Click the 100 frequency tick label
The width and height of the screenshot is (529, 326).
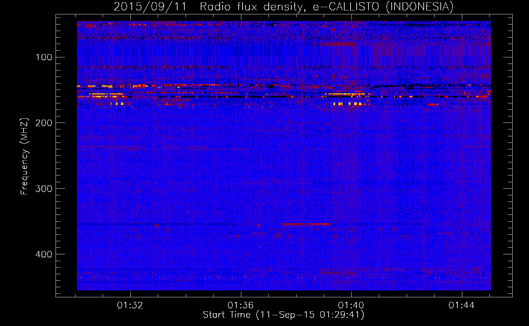pos(44,57)
